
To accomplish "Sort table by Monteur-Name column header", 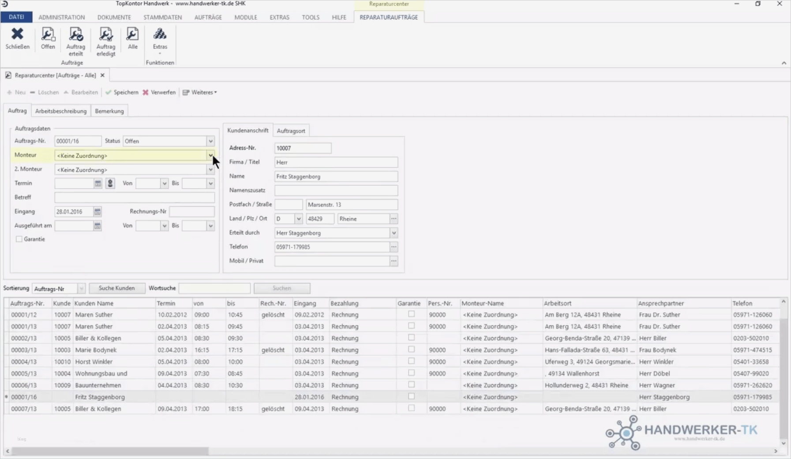I will click(501, 303).
